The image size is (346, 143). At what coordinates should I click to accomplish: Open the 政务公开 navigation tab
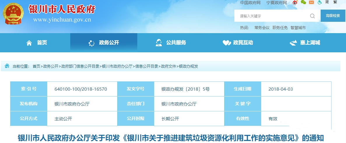click(x=104, y=43)
